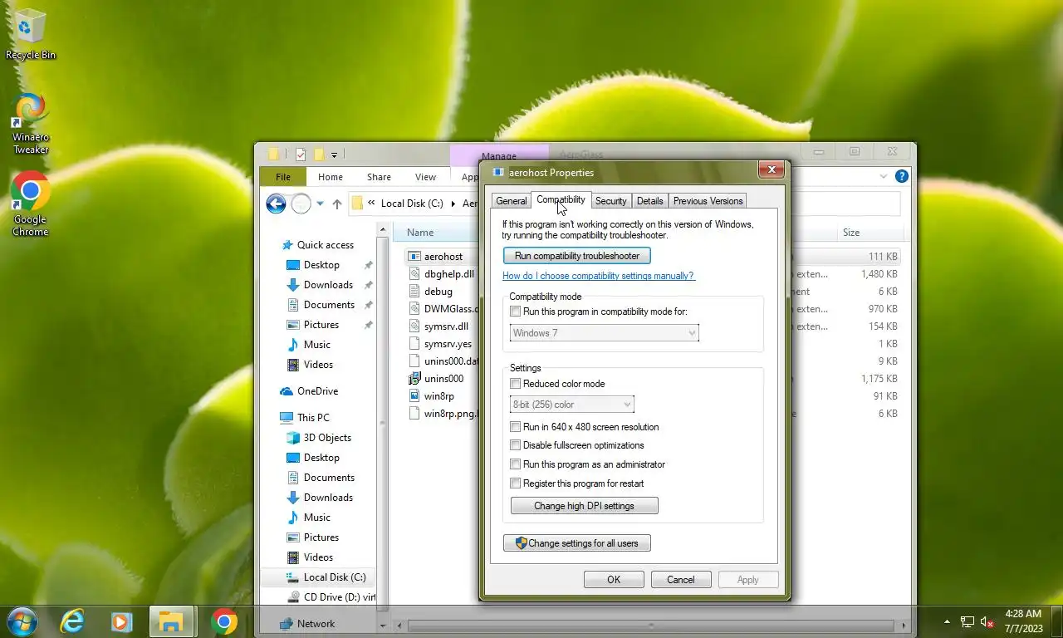
Task: Show hidden tray icons arrow
Action: (x=948, y=621)
